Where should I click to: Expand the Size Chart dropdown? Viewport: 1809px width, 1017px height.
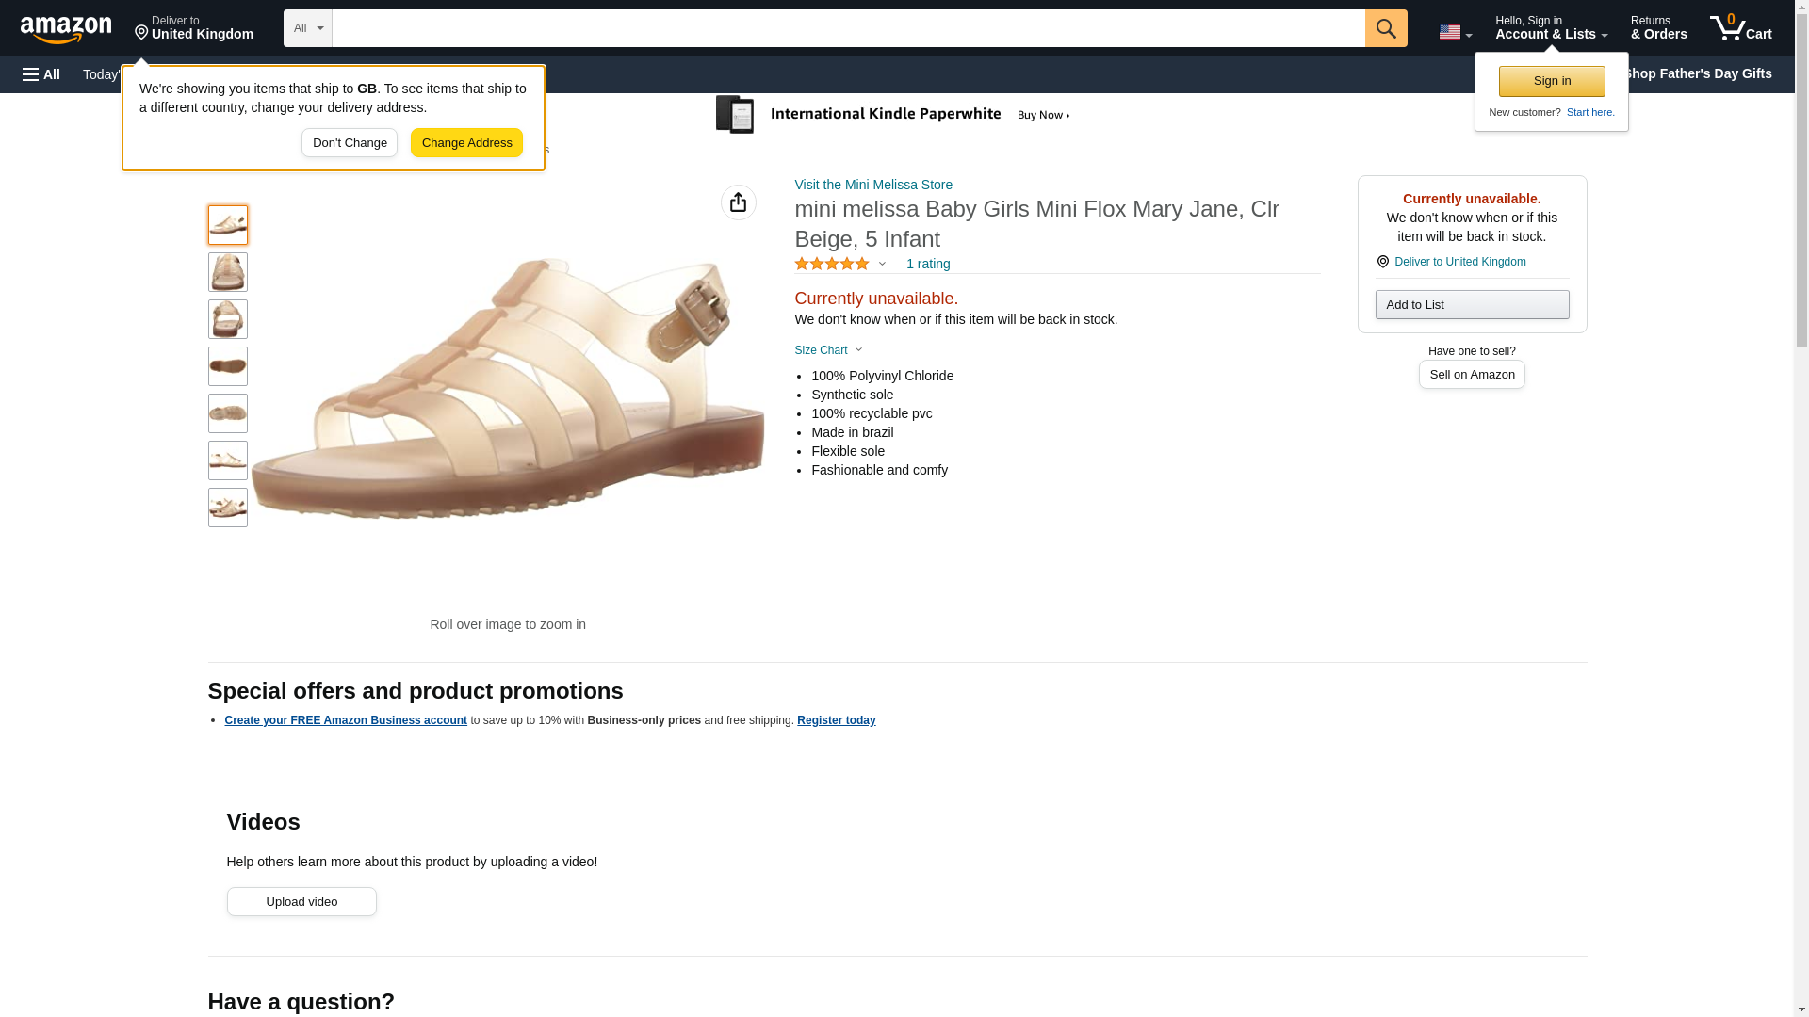[828, 350]
